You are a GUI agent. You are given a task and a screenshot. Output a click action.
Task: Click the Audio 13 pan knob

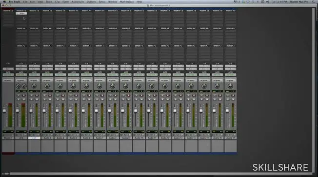pyautogui.click(x=178, y=87)
